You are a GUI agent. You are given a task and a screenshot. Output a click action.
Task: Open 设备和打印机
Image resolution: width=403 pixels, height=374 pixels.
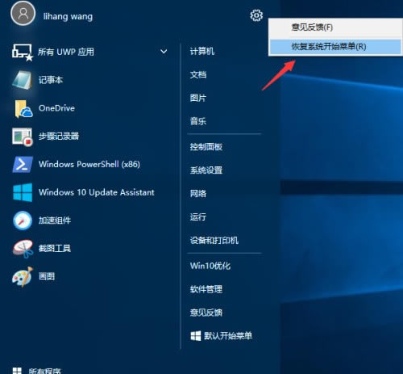[214, 240]
